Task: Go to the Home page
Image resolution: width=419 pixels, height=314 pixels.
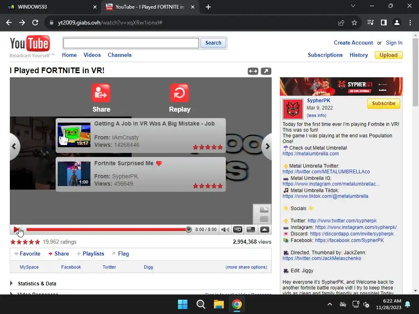Action: pos(69,55)
